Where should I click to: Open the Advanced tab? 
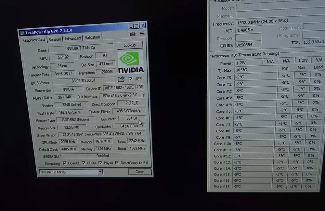(x=72, y=38)
